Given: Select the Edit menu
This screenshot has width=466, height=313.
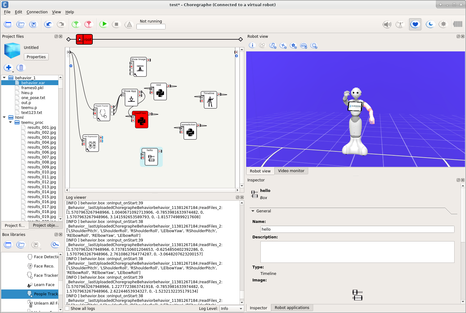Looking at the screenshot, I should (x=19, y=12).
